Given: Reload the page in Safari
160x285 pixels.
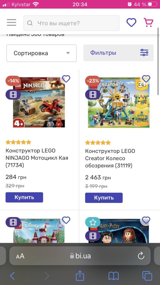Looking at the screenshot, I should point(141,256).
